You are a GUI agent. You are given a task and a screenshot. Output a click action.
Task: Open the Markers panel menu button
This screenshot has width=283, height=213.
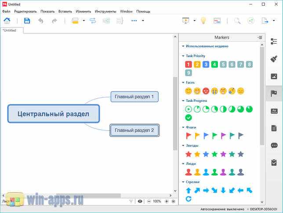[260, 37]
